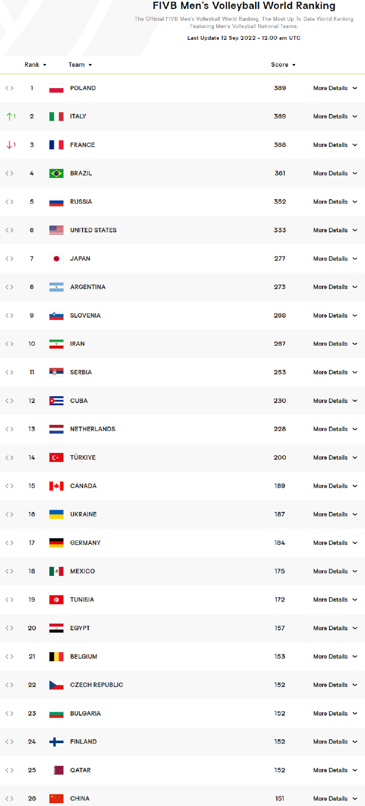Click the Brazil flag icon
This screenshot has height=806, width=365.
point(56,173)
